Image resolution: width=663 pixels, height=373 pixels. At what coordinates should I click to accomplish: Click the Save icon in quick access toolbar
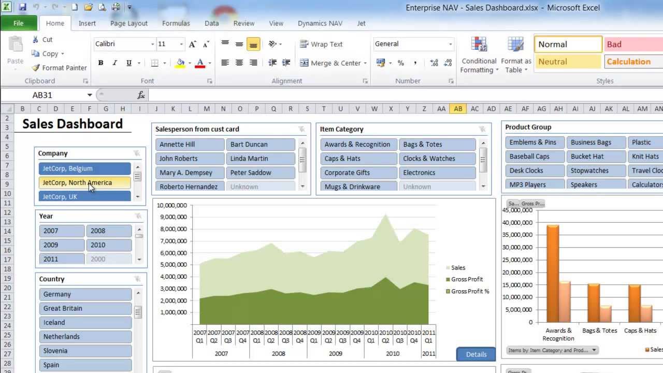click(x=22, y=7)
